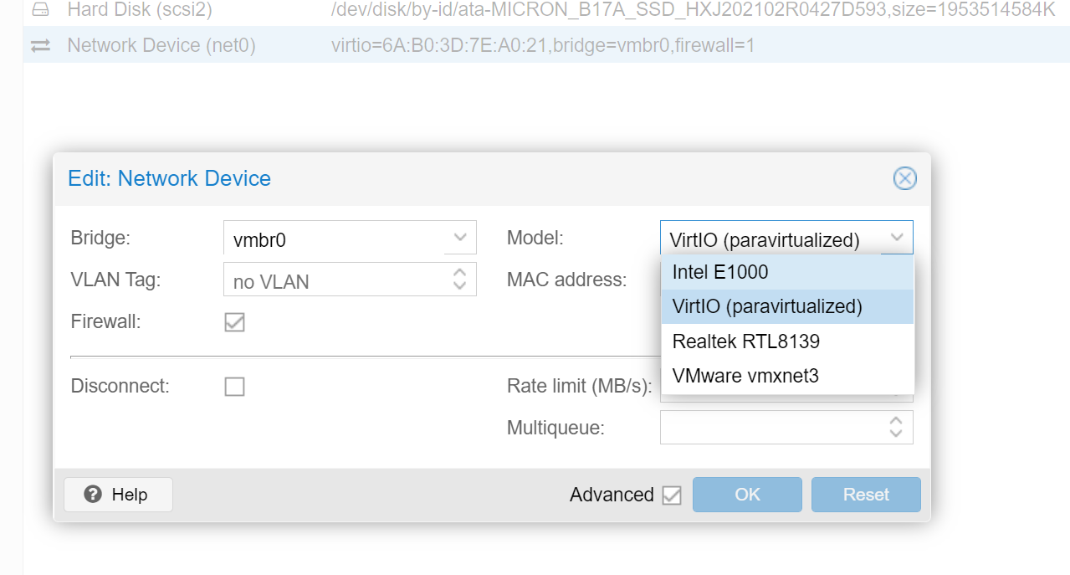Screen dimensions: 1070x575
Task: Click into the Multiqueue input field
Action: [770, 428]
